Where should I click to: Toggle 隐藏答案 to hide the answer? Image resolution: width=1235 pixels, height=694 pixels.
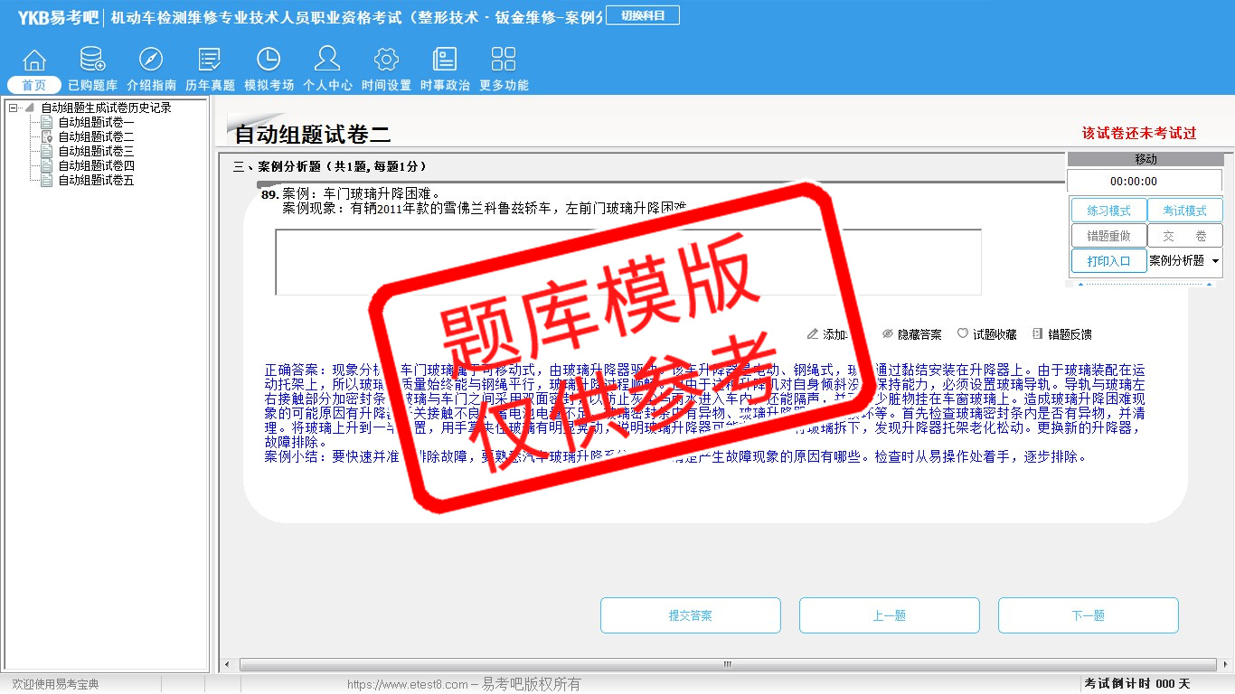coord(912,334)
